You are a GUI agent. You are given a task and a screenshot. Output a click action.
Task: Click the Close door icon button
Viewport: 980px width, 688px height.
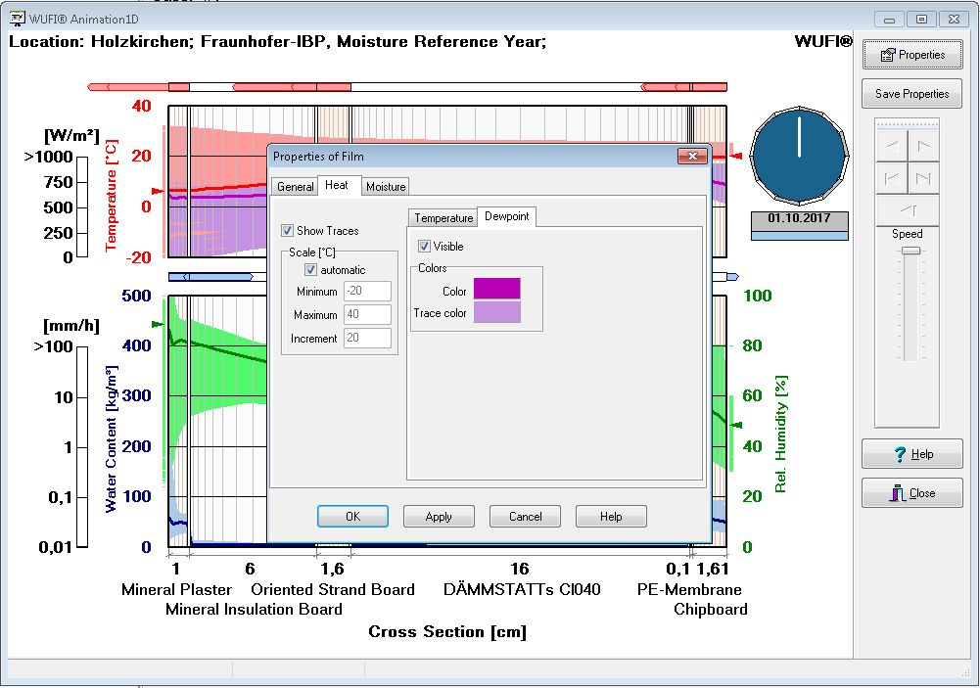897,492
